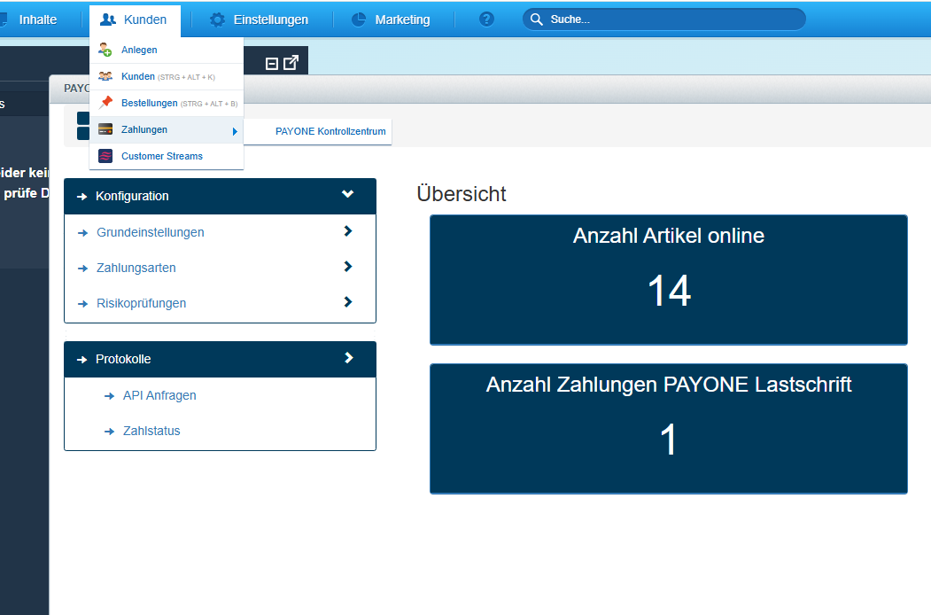Click the value 14 in overview
The image size is (931, 615).
tap(669, 291)
